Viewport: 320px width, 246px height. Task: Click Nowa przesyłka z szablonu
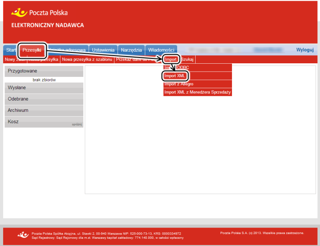tap(87, 60)
